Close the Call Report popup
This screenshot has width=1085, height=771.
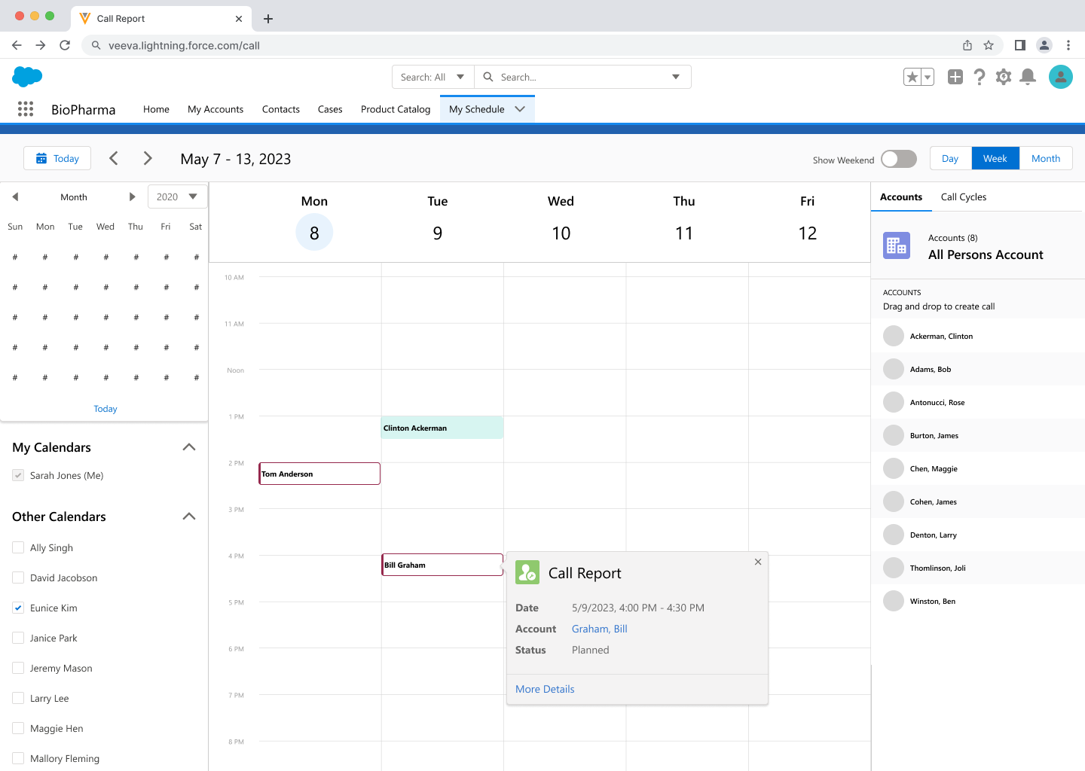(758, 562)
